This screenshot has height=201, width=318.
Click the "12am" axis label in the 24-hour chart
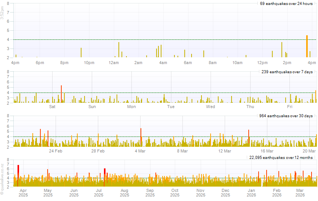tap(113, 63)
